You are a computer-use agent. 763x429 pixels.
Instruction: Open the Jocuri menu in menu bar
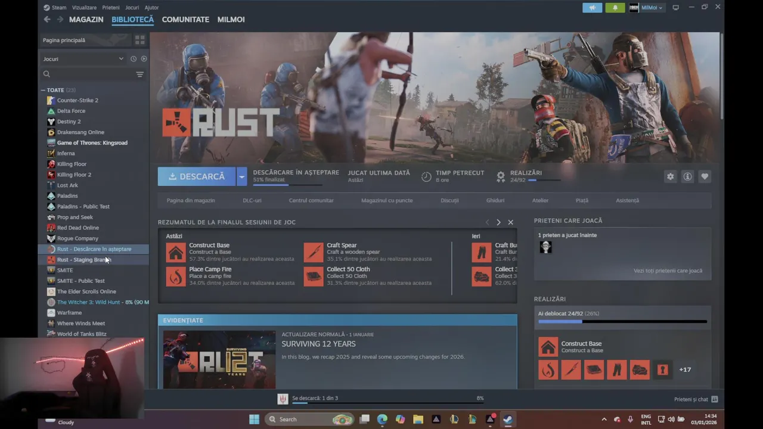pos(132,8)
